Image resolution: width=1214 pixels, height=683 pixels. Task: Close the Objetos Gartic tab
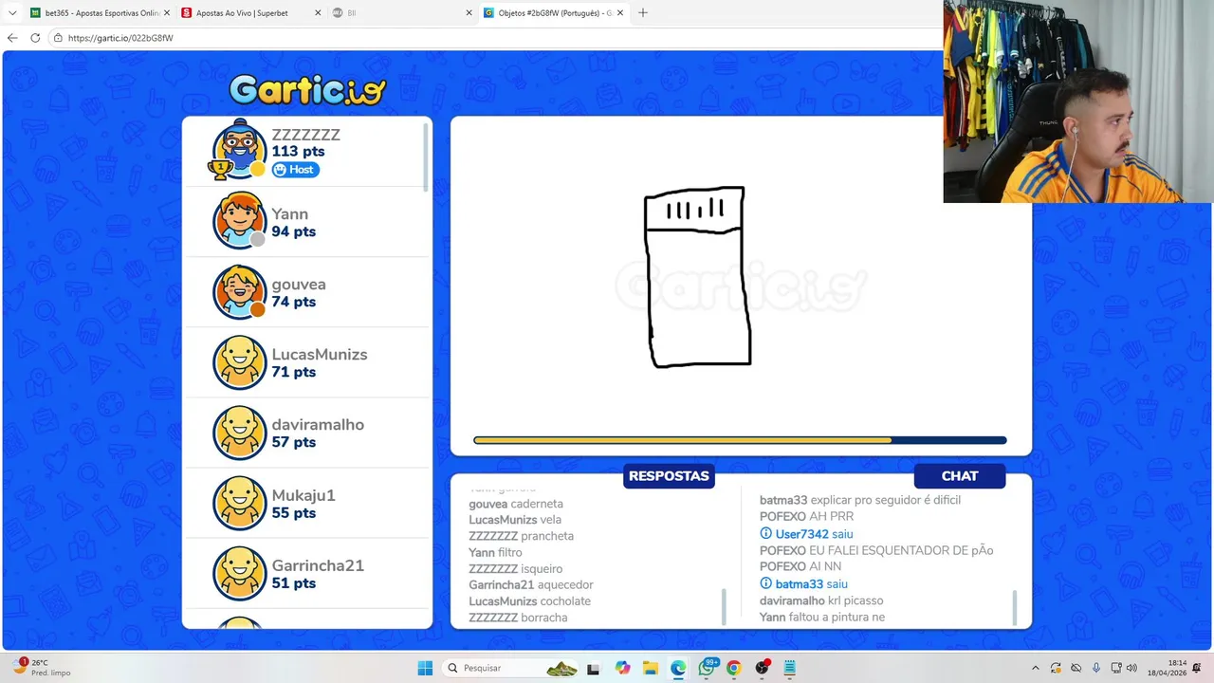620,13
